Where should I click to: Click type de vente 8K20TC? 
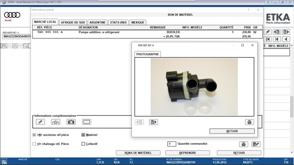tap(248, 162)
